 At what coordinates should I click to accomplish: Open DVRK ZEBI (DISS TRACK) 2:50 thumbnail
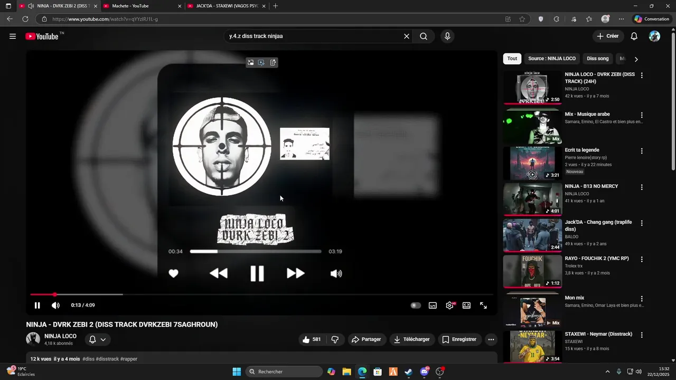[532, 88]
